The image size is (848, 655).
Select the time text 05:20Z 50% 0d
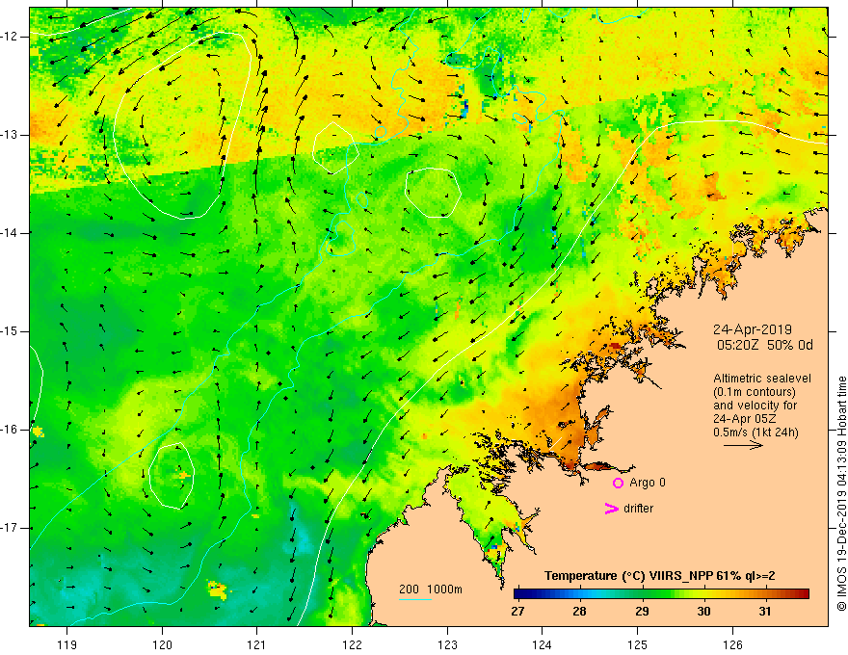[765, 345]
